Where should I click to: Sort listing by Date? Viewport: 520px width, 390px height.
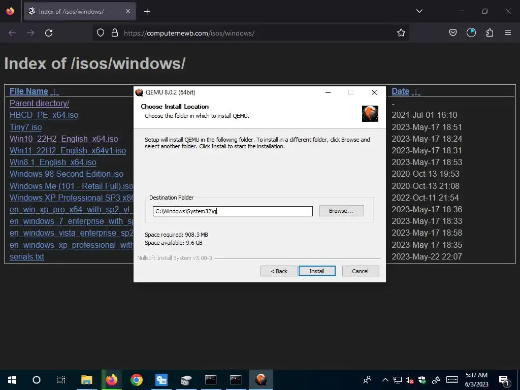[400, 91]
